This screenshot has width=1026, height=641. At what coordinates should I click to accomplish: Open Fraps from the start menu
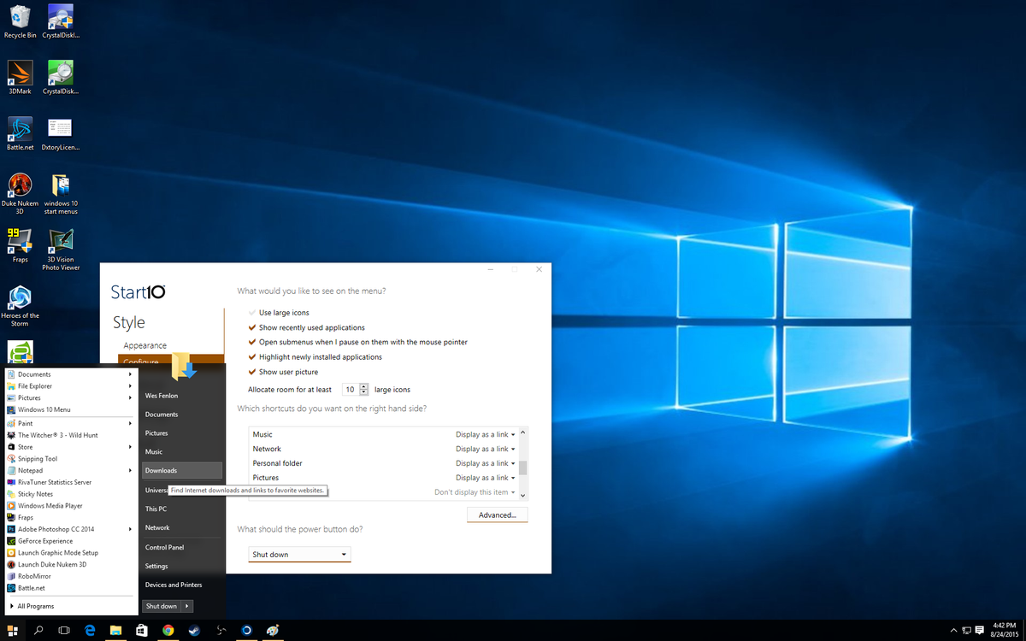tap(28, 517)
